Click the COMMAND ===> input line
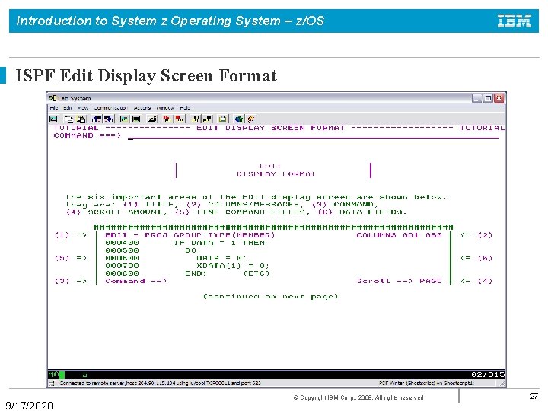 (314, 136)
